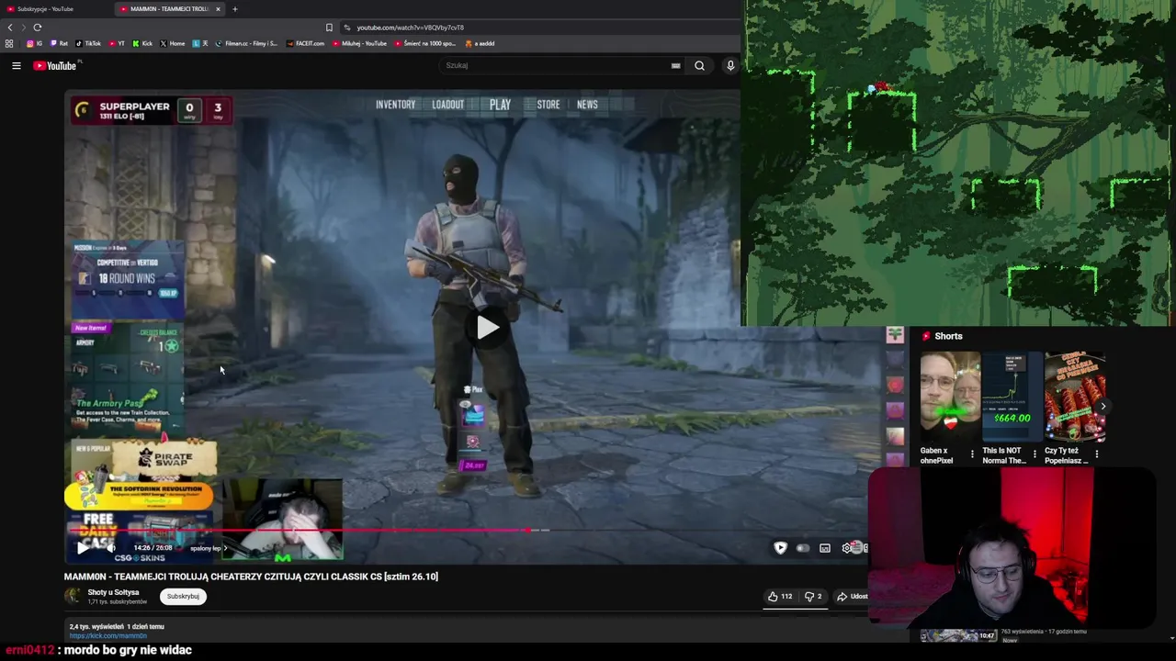Viewport: 1176px width, 661px height.
Task: Select the STORE tab in game menu
Action: click(548, 105)
